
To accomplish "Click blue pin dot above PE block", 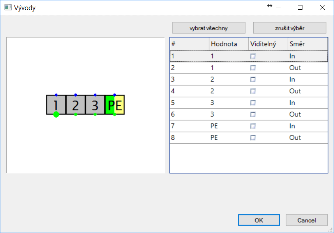I will [115, 95].
